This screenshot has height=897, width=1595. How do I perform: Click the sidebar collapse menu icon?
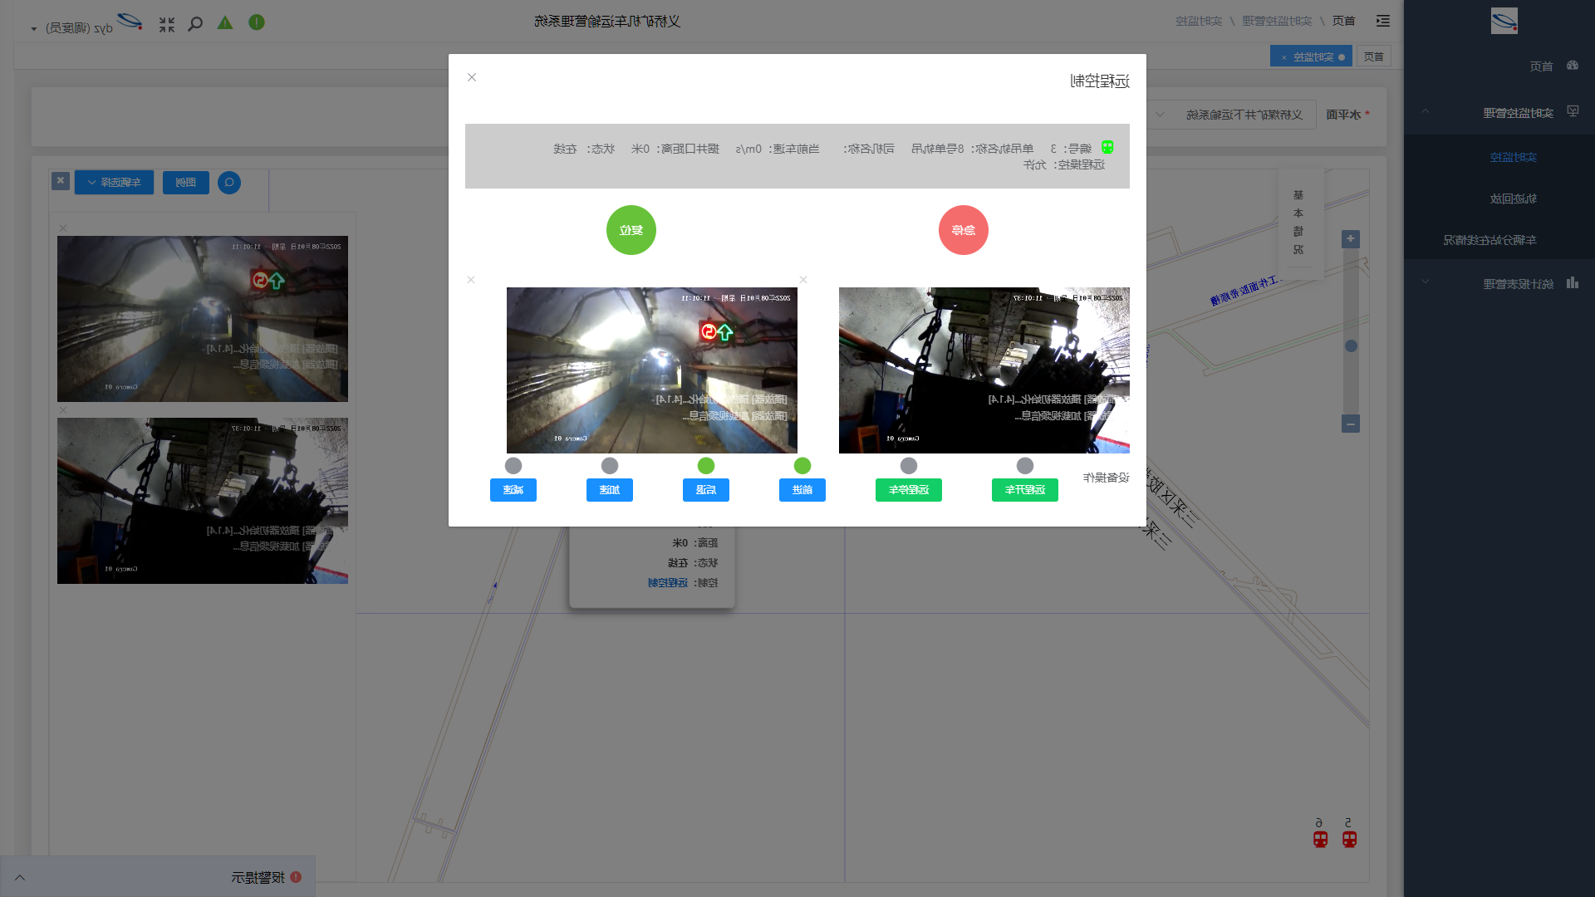[1383, 21]
